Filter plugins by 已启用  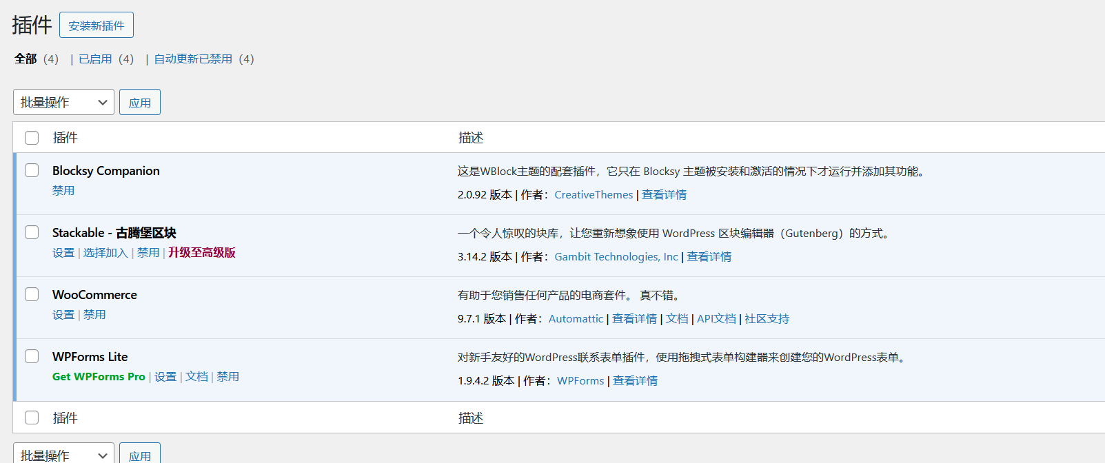point(95,59)
